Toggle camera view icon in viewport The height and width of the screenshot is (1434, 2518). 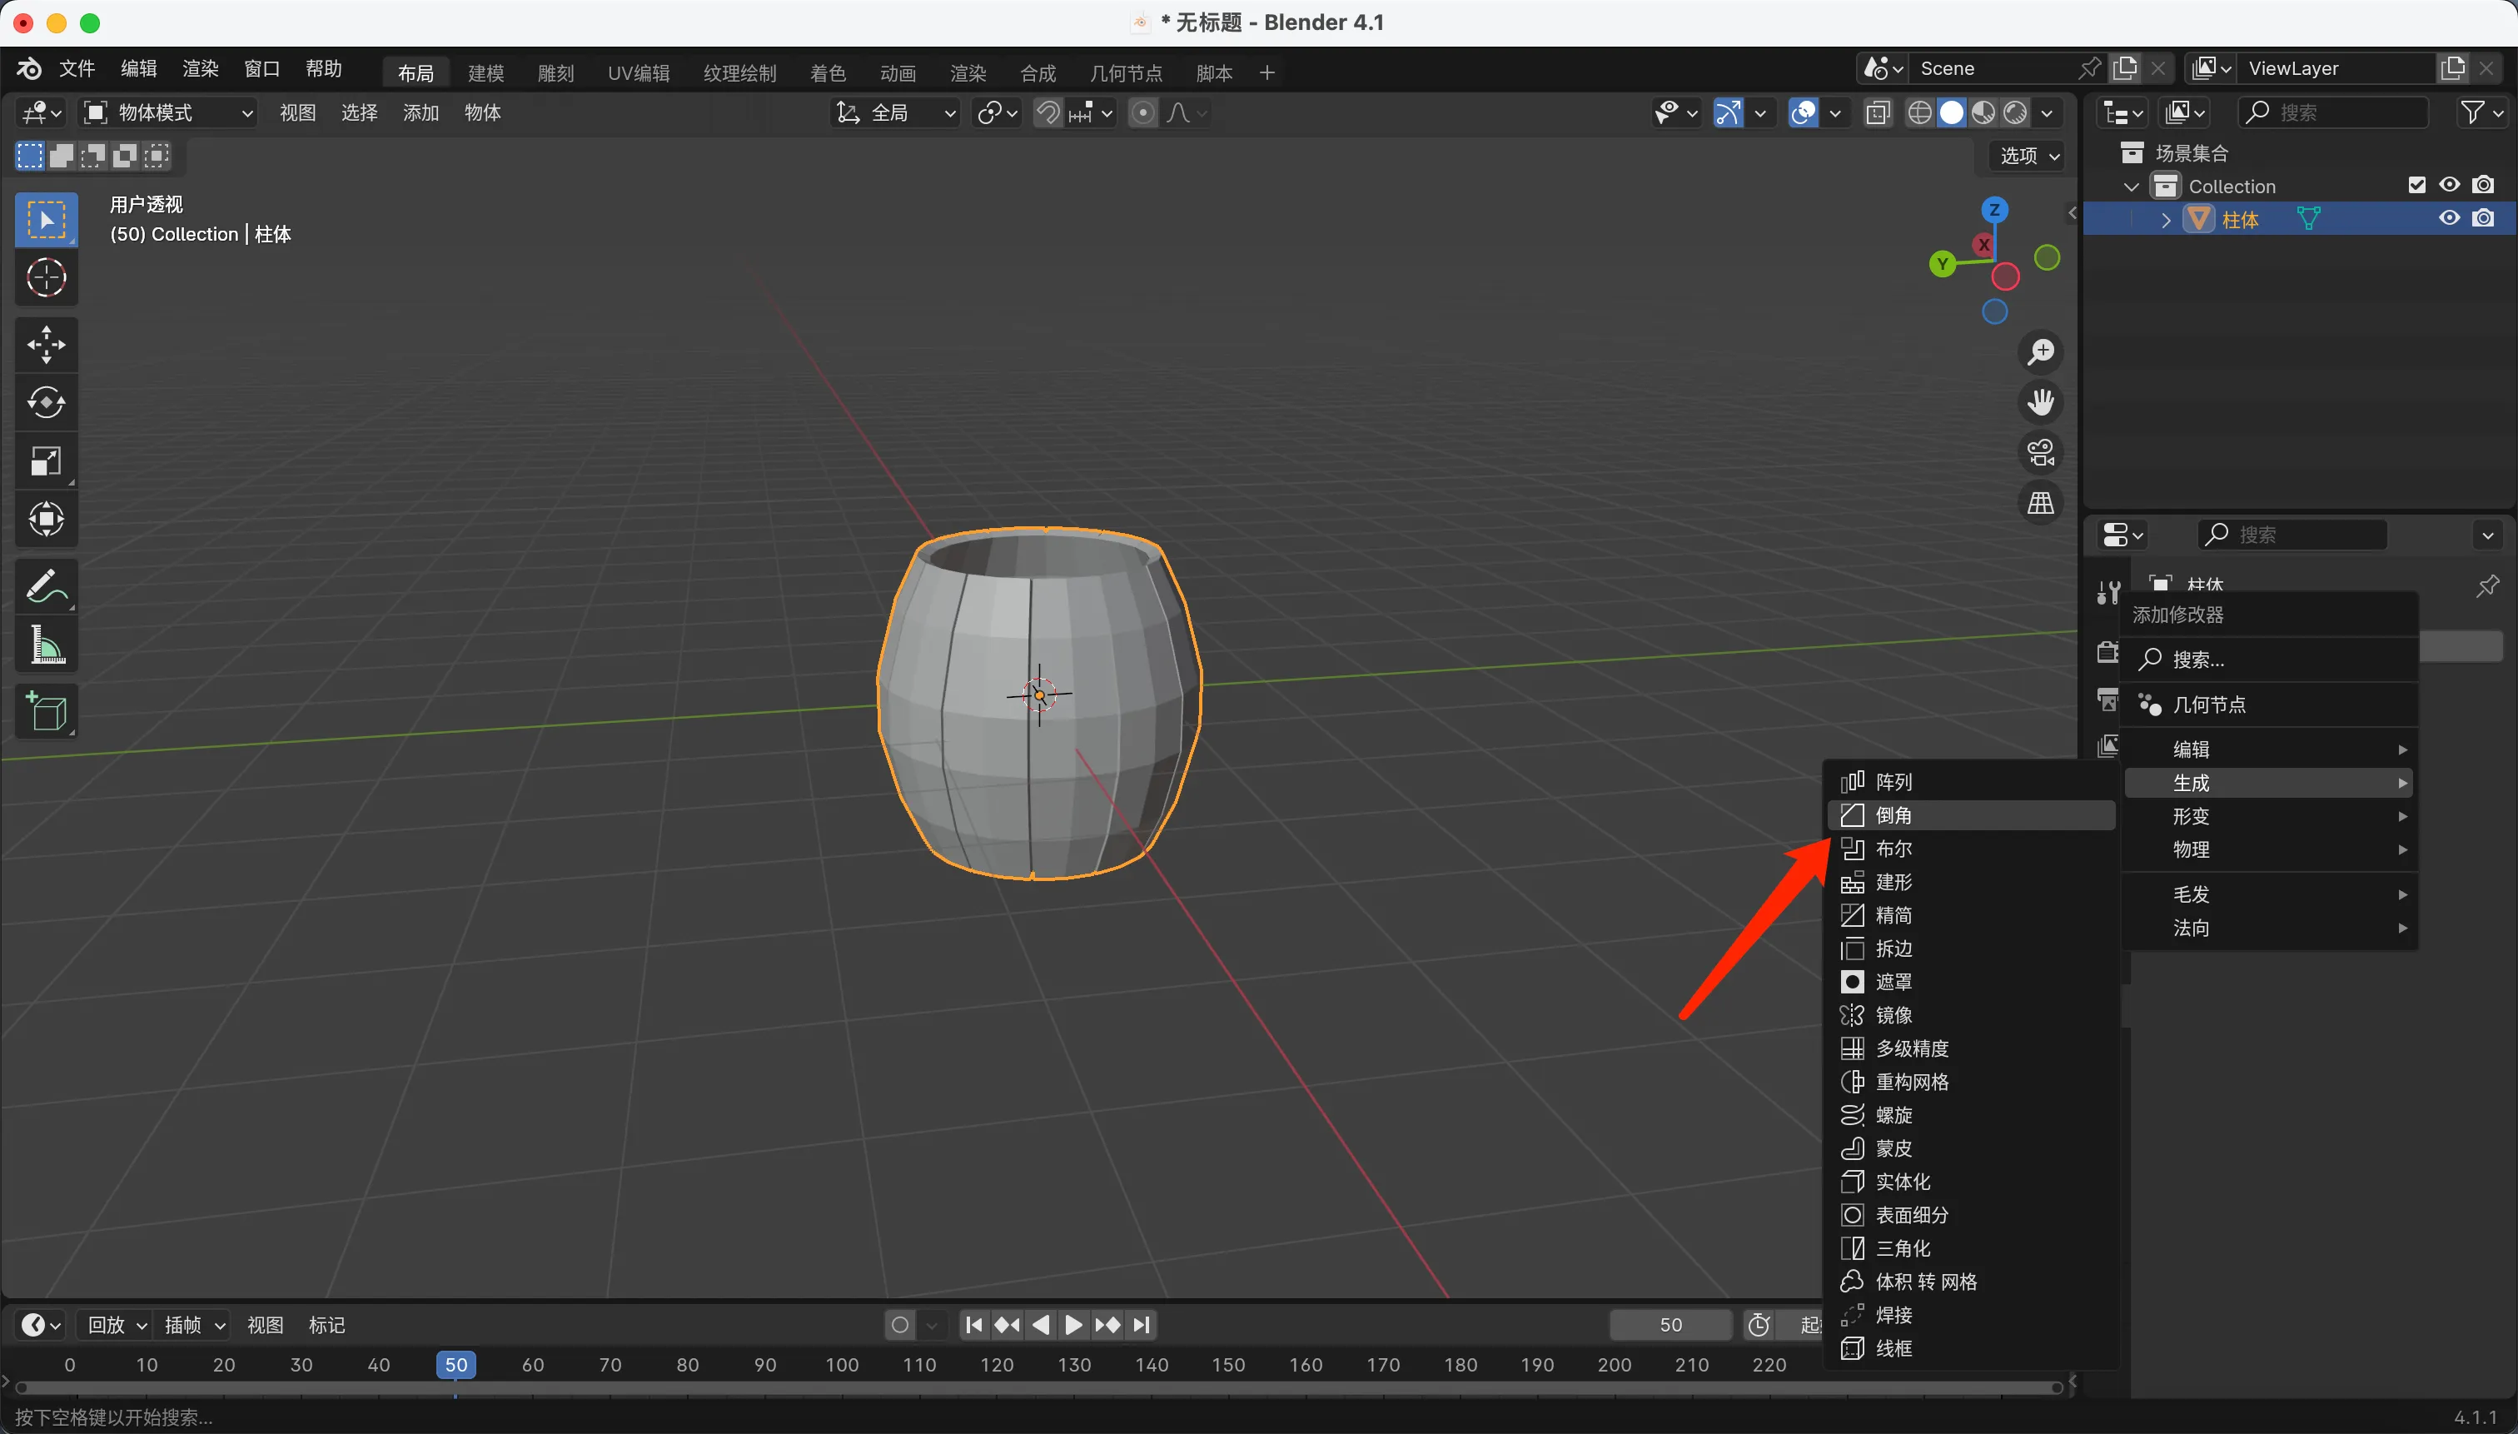click(2040, 453)
